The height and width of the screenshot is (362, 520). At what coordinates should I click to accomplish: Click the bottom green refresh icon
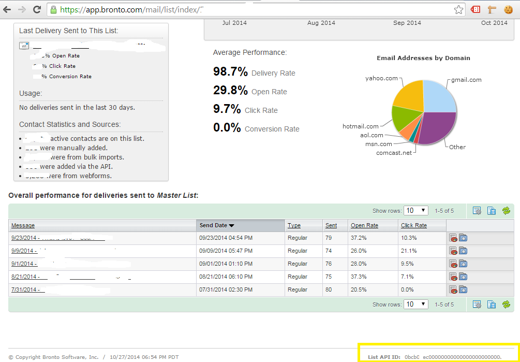click(506, 304)
